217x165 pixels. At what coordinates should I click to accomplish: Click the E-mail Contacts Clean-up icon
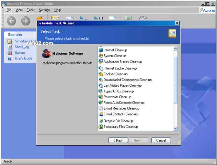click(101, 114)
